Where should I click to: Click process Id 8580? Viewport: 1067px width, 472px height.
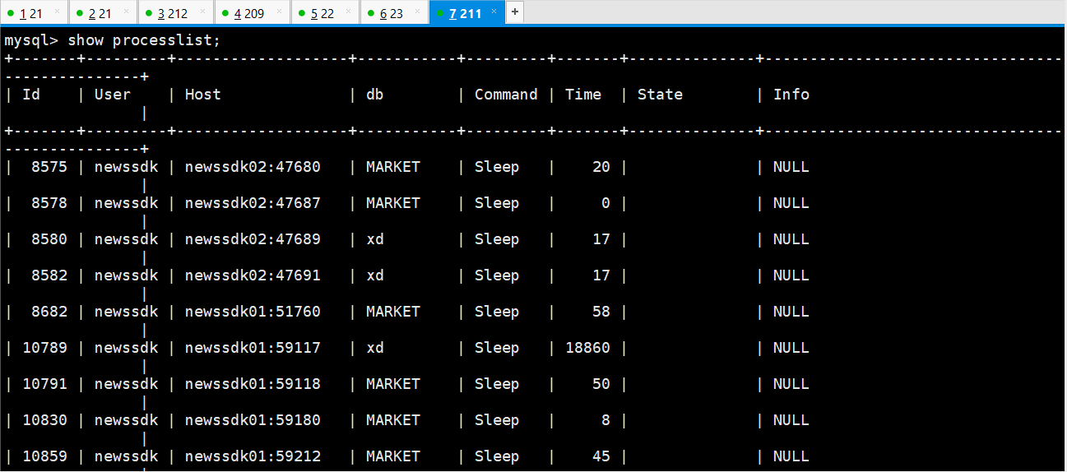point(49,239)
